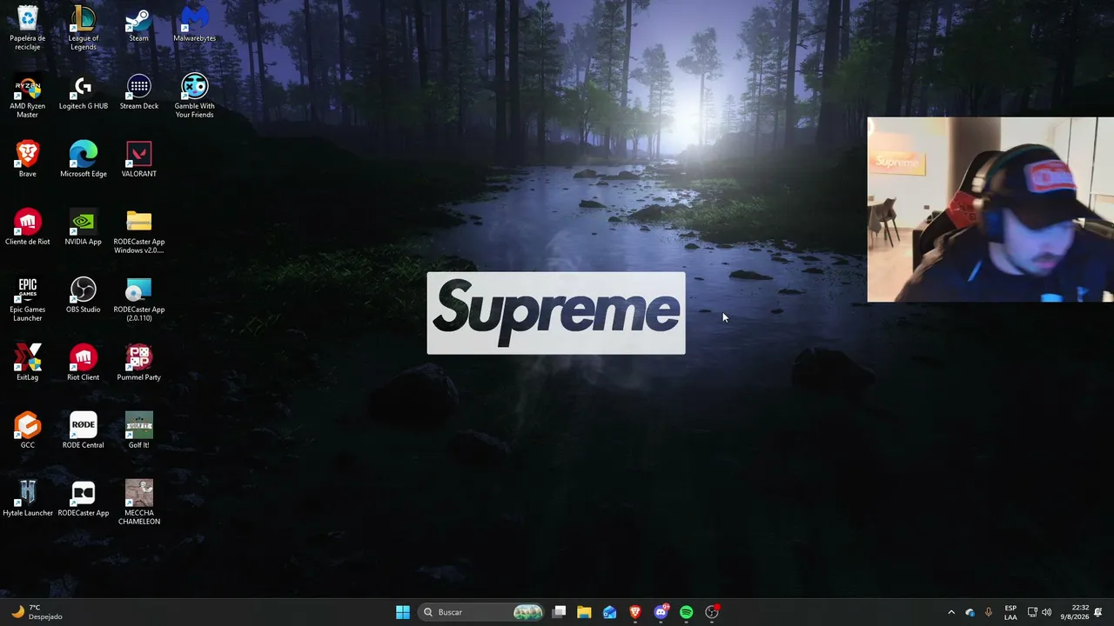
Task: Select the Pummel Party shortcut
Action: click(x=139, y=363)
